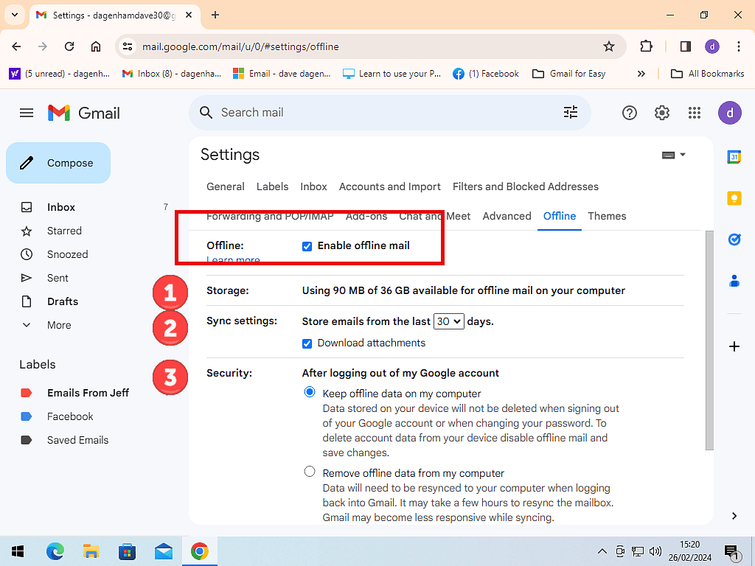Viewport: 755px width, 566px height.
Task: Open Google Calendar side panel icon
Action: [734, 157]
